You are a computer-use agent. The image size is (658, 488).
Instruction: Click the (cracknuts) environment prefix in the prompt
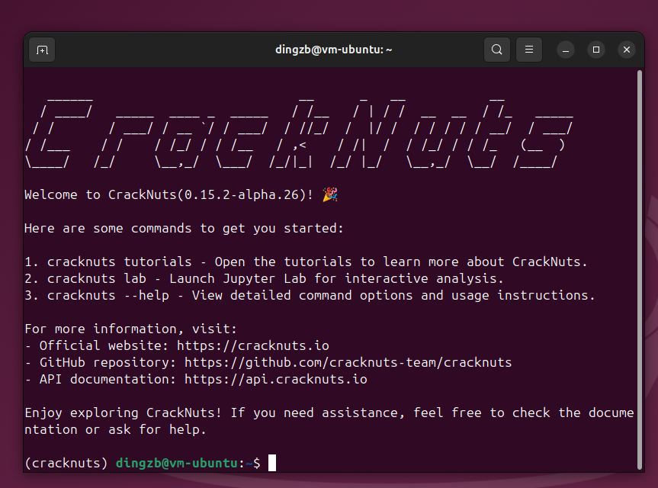(x=66, y=463)
